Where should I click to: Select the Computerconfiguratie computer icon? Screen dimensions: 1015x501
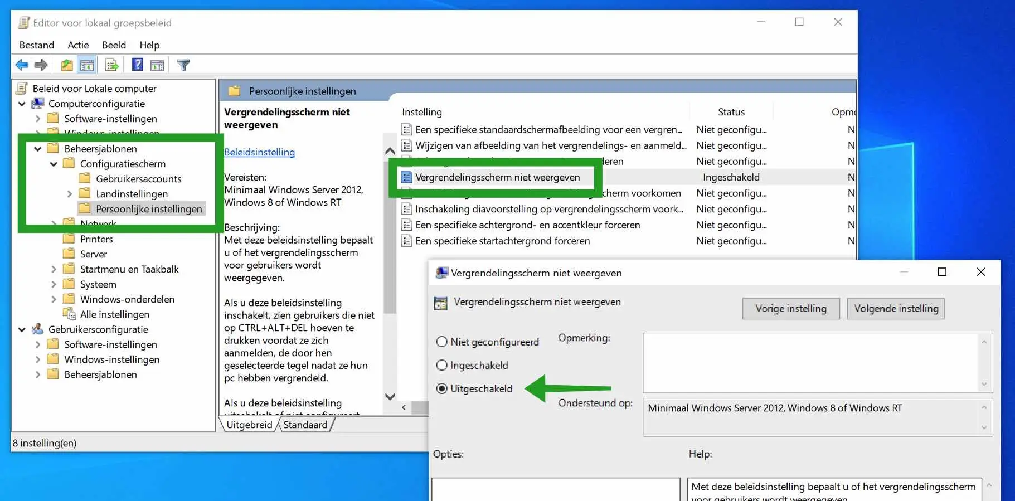(38, 104)
